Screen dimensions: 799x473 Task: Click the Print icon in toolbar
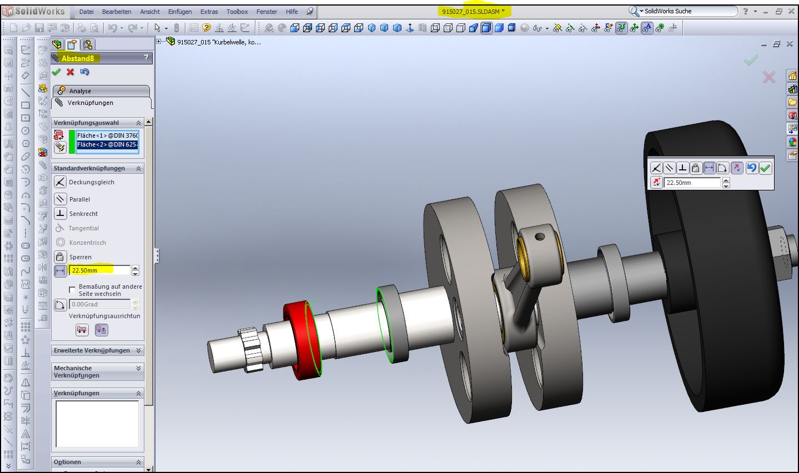[82, 28]
